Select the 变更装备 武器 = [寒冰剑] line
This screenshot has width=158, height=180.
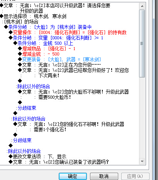point(59,59)
